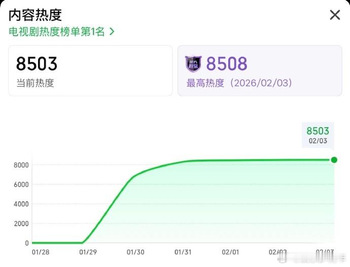350x267 pixels.
Task: Click the green data point at 02/03
Action: tap(334, 160)
